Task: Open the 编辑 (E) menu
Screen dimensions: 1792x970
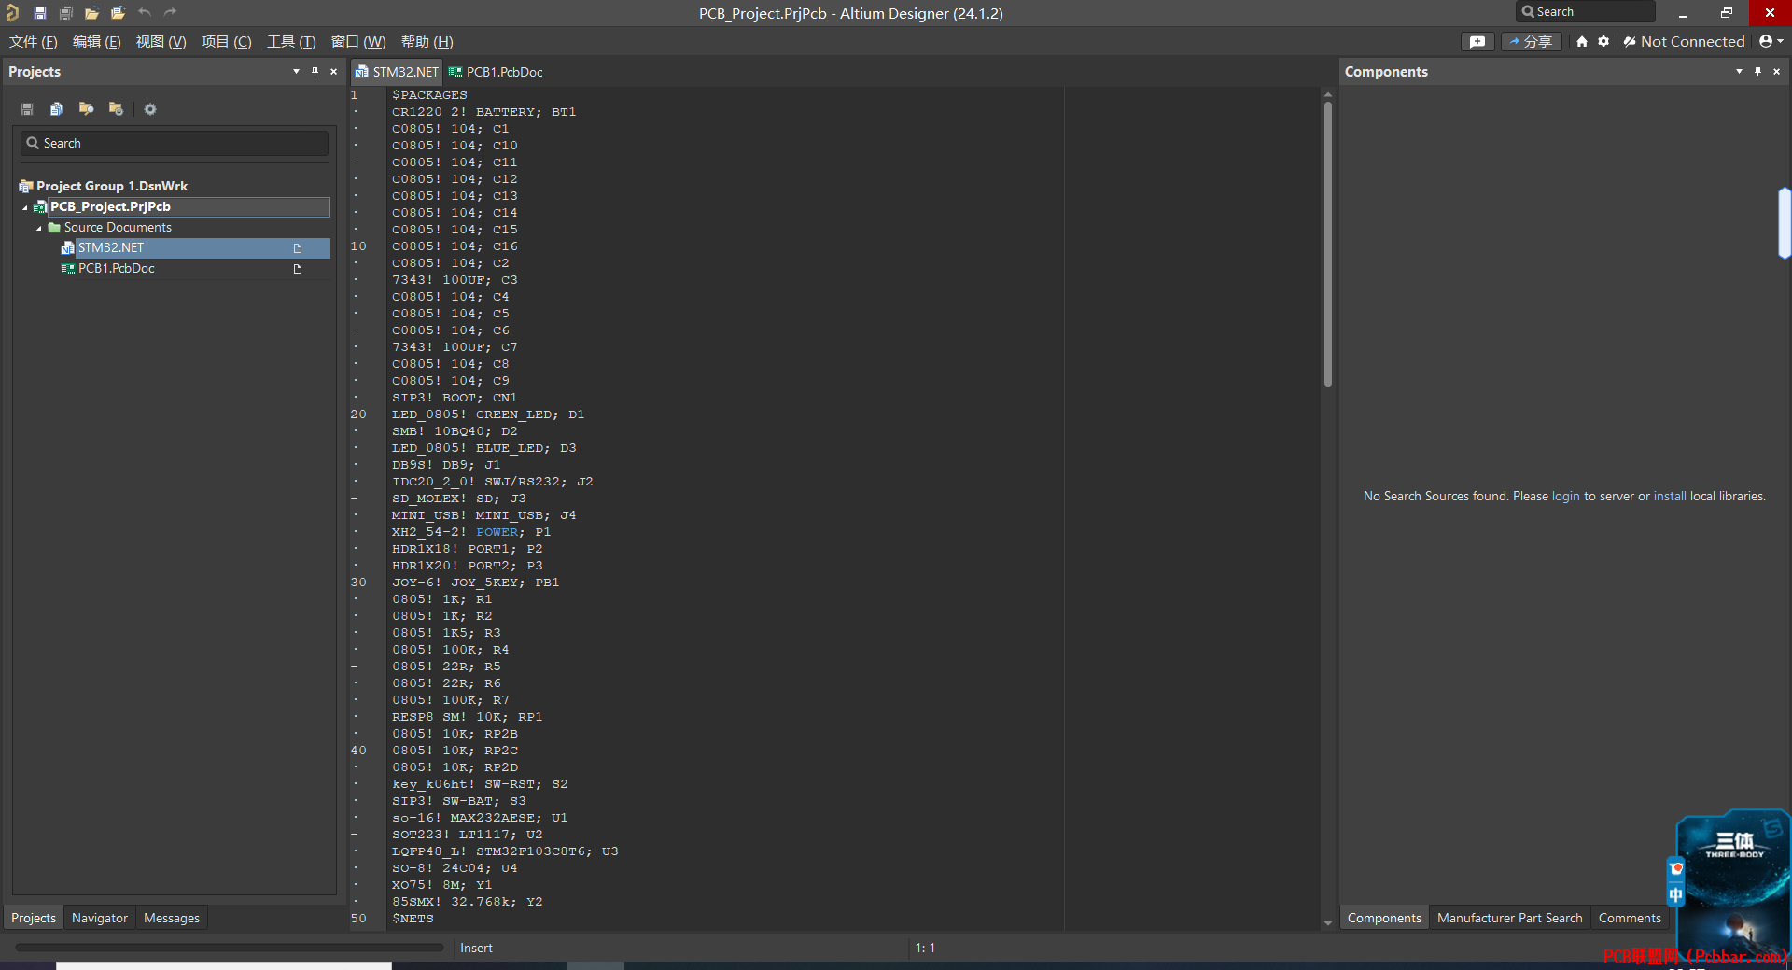Action: 97,42
